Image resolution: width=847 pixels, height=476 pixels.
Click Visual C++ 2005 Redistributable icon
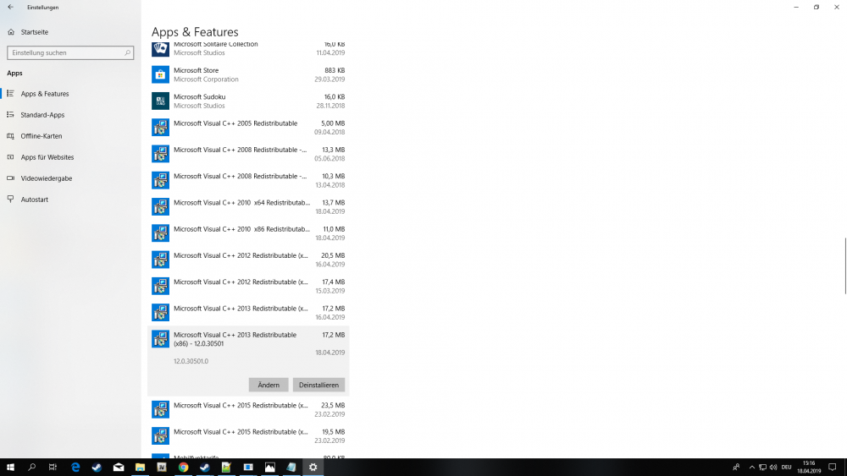pyautogui.click(x=160, y=127)
